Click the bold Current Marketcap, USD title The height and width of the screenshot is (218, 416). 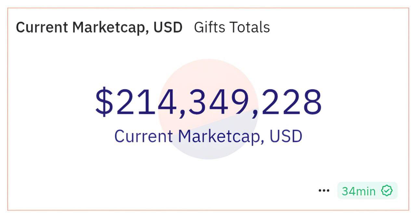tap(99, 28)
